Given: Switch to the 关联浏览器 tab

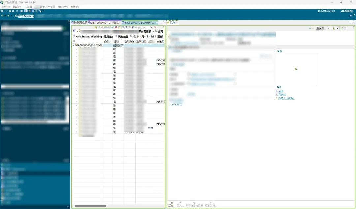Looking at the screenshot, I should pos(79,23).
